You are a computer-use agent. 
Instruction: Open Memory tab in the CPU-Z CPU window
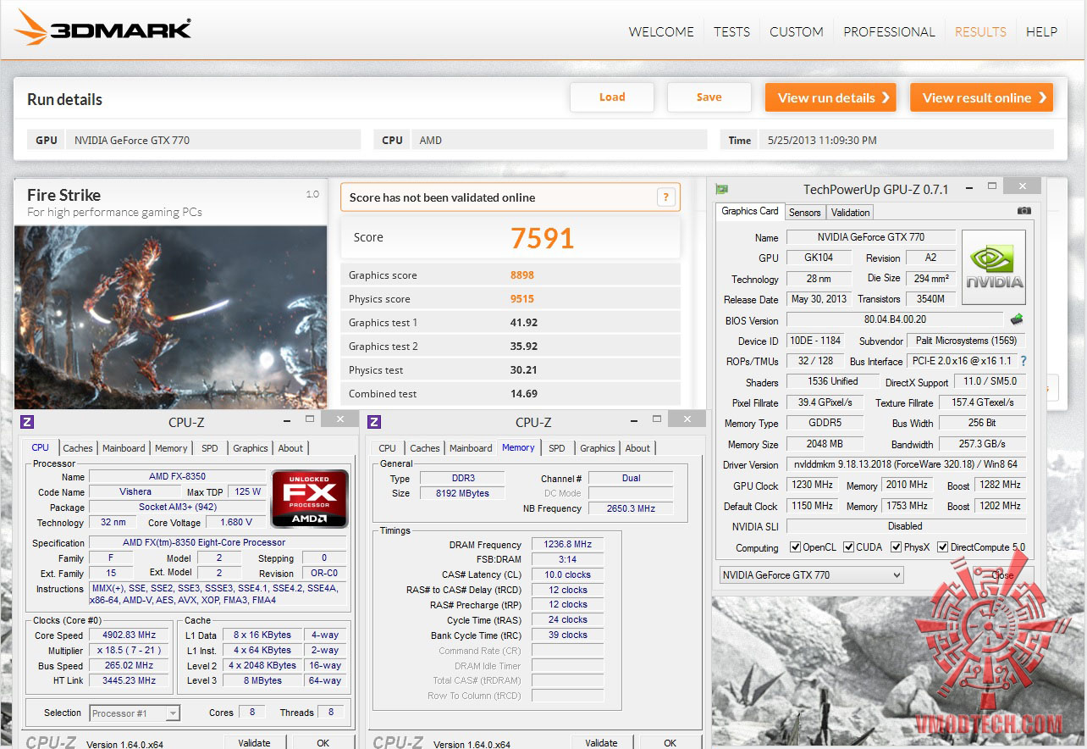click(171, 448)
